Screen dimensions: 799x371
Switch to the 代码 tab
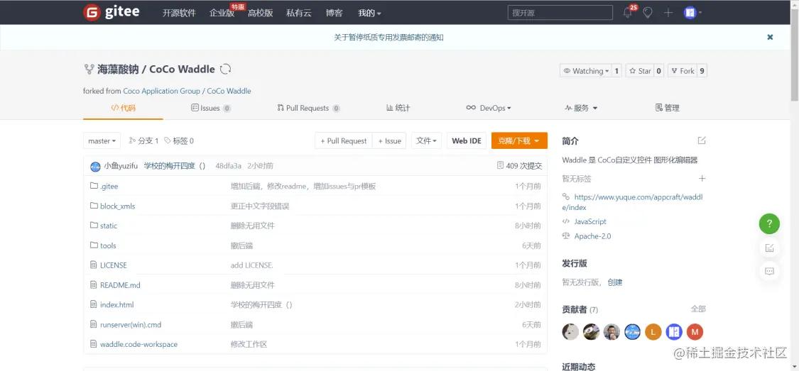[x=124, y=108]
